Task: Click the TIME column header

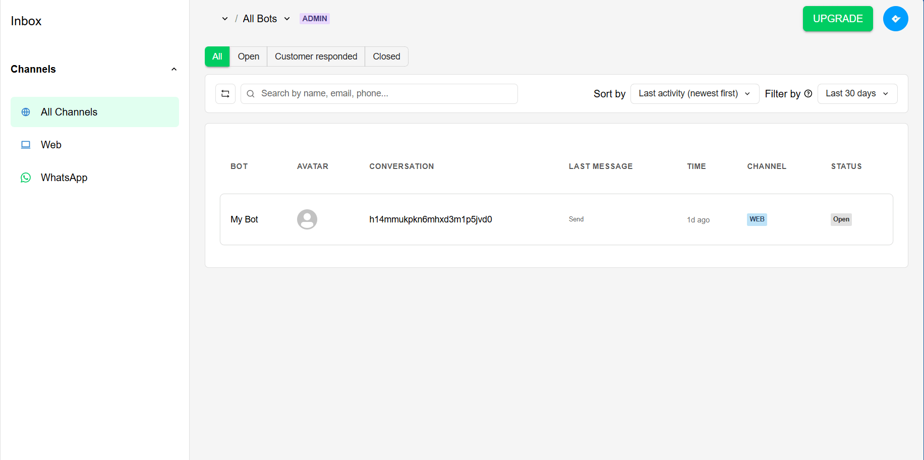Action: [x=696, y=166]
